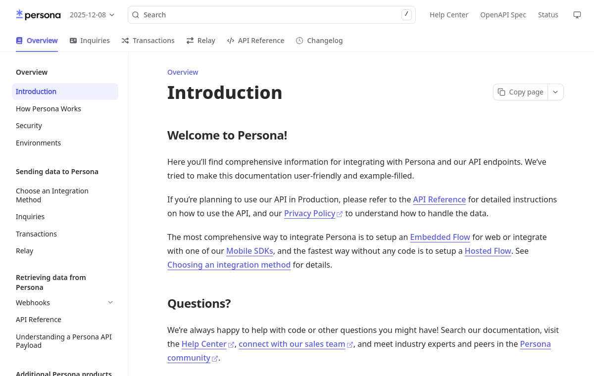
Task: Open the Privacy Policy link
Action: click(x=313, y=213)
